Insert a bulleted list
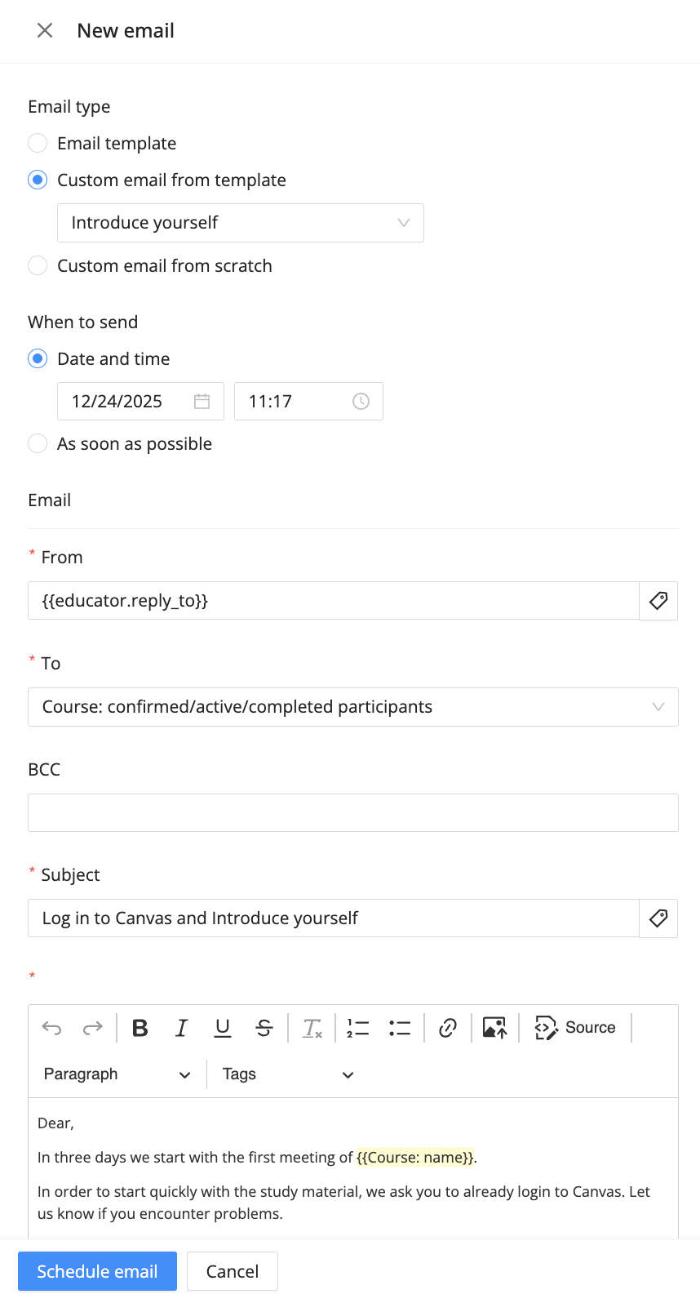This screenshot has height=1303, width=700. (400, 1028)
